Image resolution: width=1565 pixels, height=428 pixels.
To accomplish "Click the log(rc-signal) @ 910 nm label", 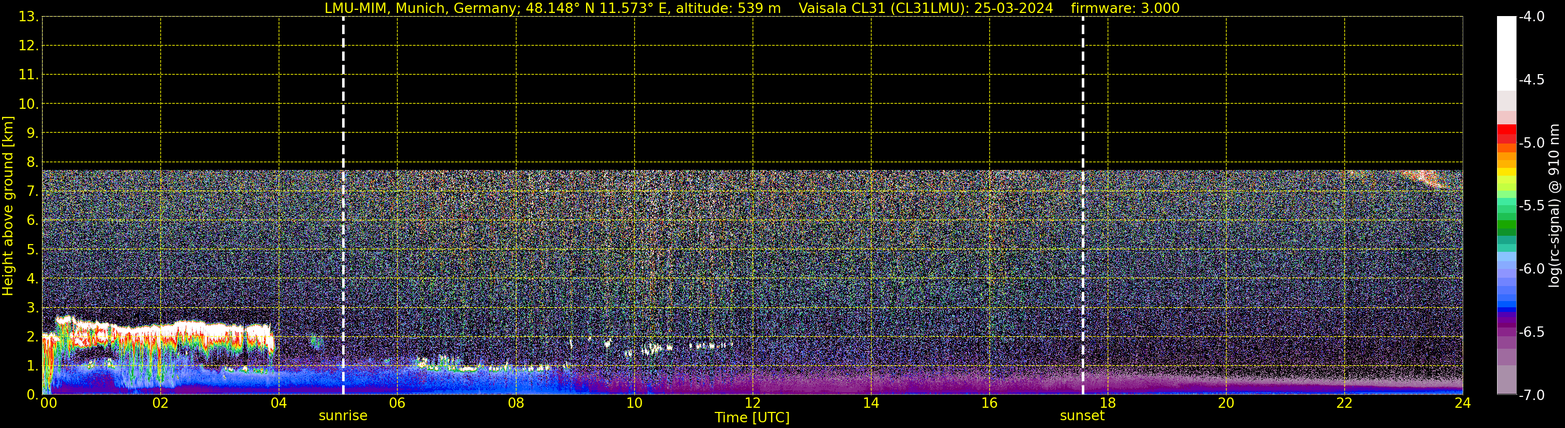I will pyautogui.click(x=1555, y=206).
